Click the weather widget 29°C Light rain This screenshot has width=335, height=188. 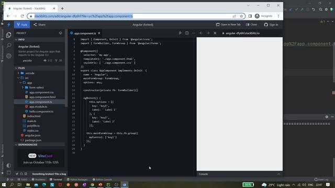[x=276, y=185]
